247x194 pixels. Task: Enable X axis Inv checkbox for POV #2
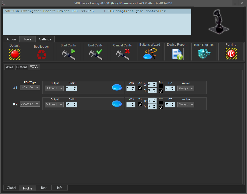[x=161, y=102]
